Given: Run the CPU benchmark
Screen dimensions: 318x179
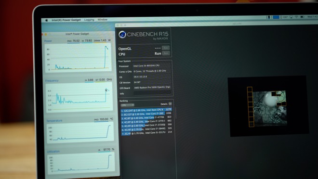Looking at the screenshot, I should [166, 53].
